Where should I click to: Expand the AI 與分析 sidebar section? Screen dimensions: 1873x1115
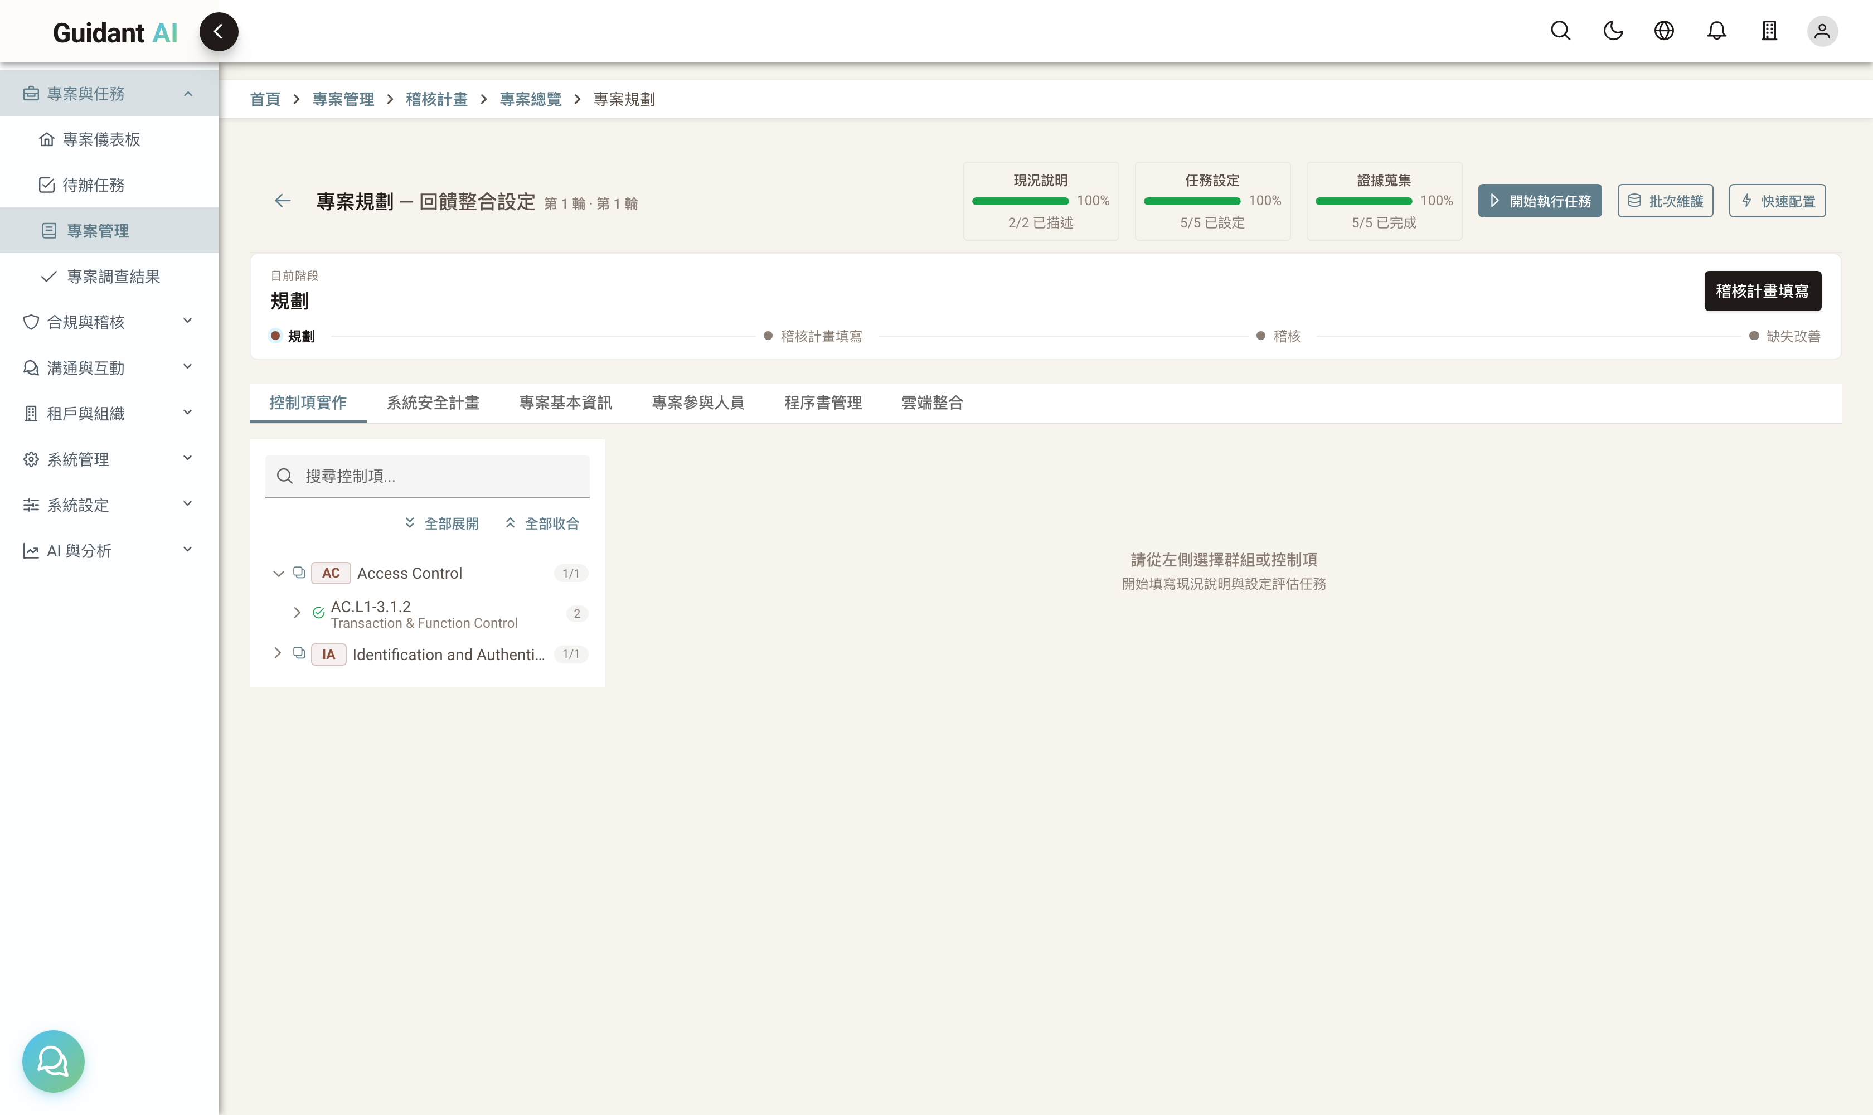[x=109, y=551]
